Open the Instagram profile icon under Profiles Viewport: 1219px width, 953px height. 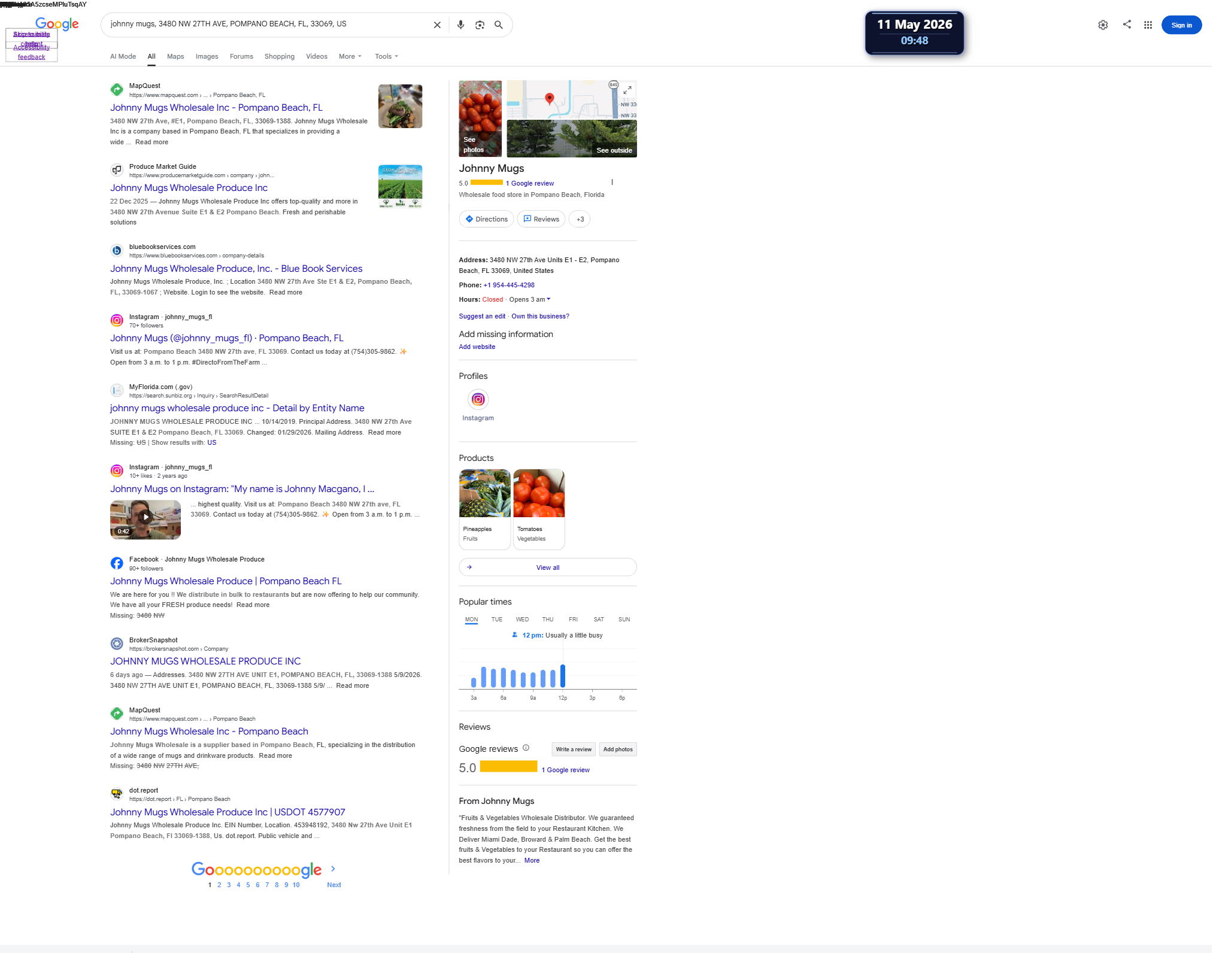point(478,399)
